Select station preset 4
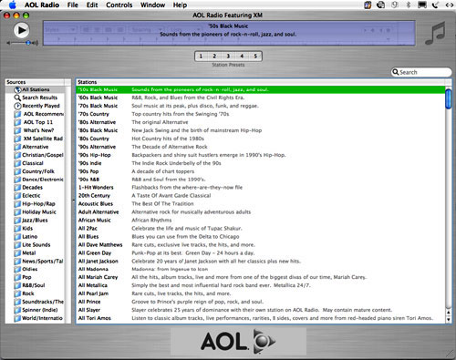This screenshot has width=456, height=360. [242, 56]
